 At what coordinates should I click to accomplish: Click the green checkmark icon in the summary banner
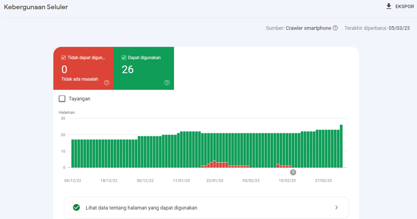pyautogui.click(x=76, y=207)
